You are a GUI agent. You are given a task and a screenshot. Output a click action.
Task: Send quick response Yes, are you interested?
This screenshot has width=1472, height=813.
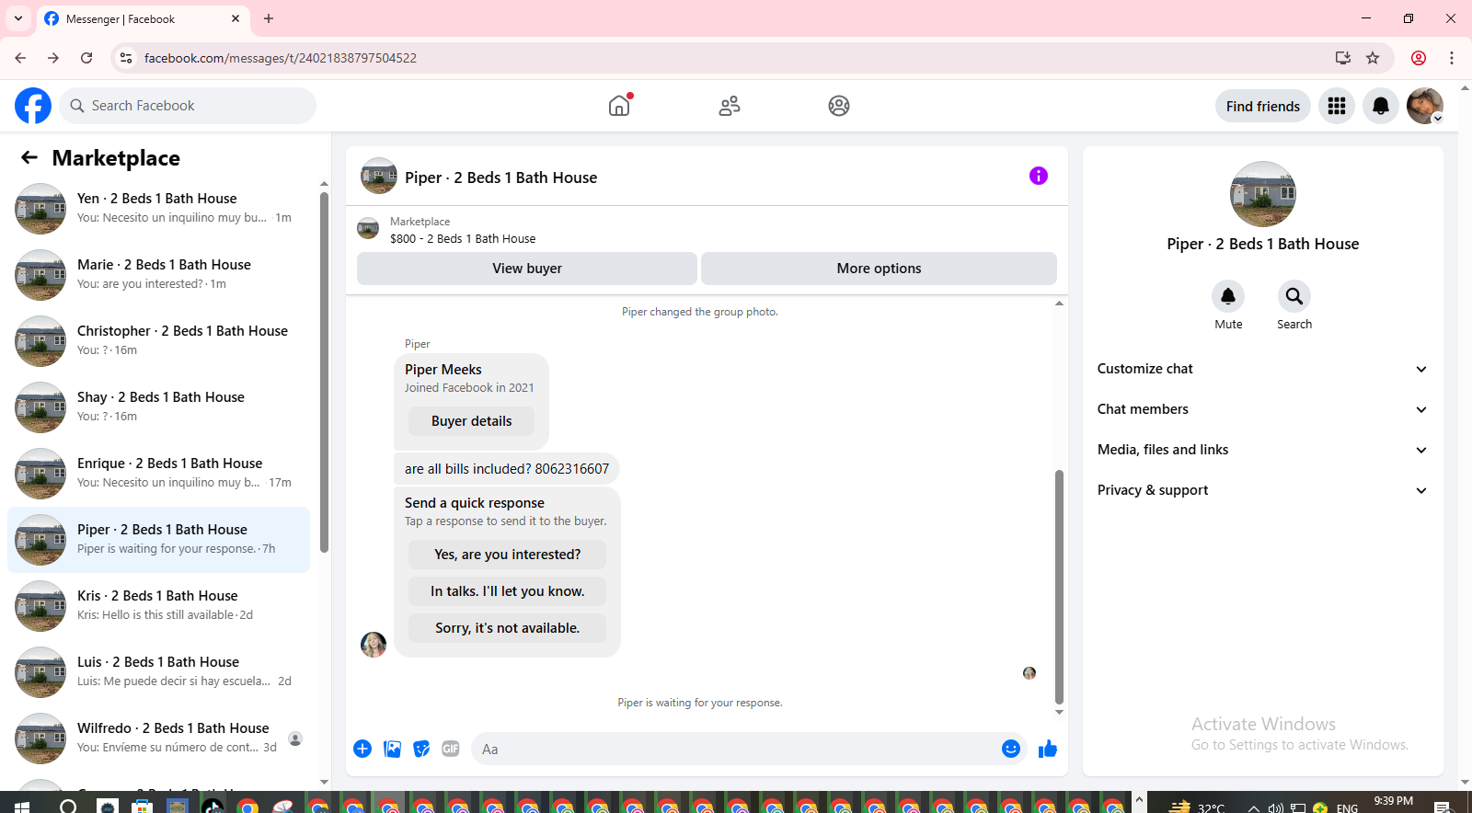(x=507, y=555)
